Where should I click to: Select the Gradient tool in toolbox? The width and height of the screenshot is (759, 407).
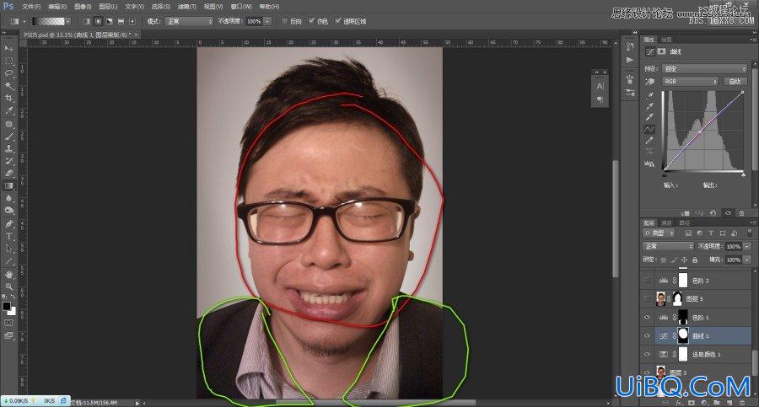[x=8, y=185]
